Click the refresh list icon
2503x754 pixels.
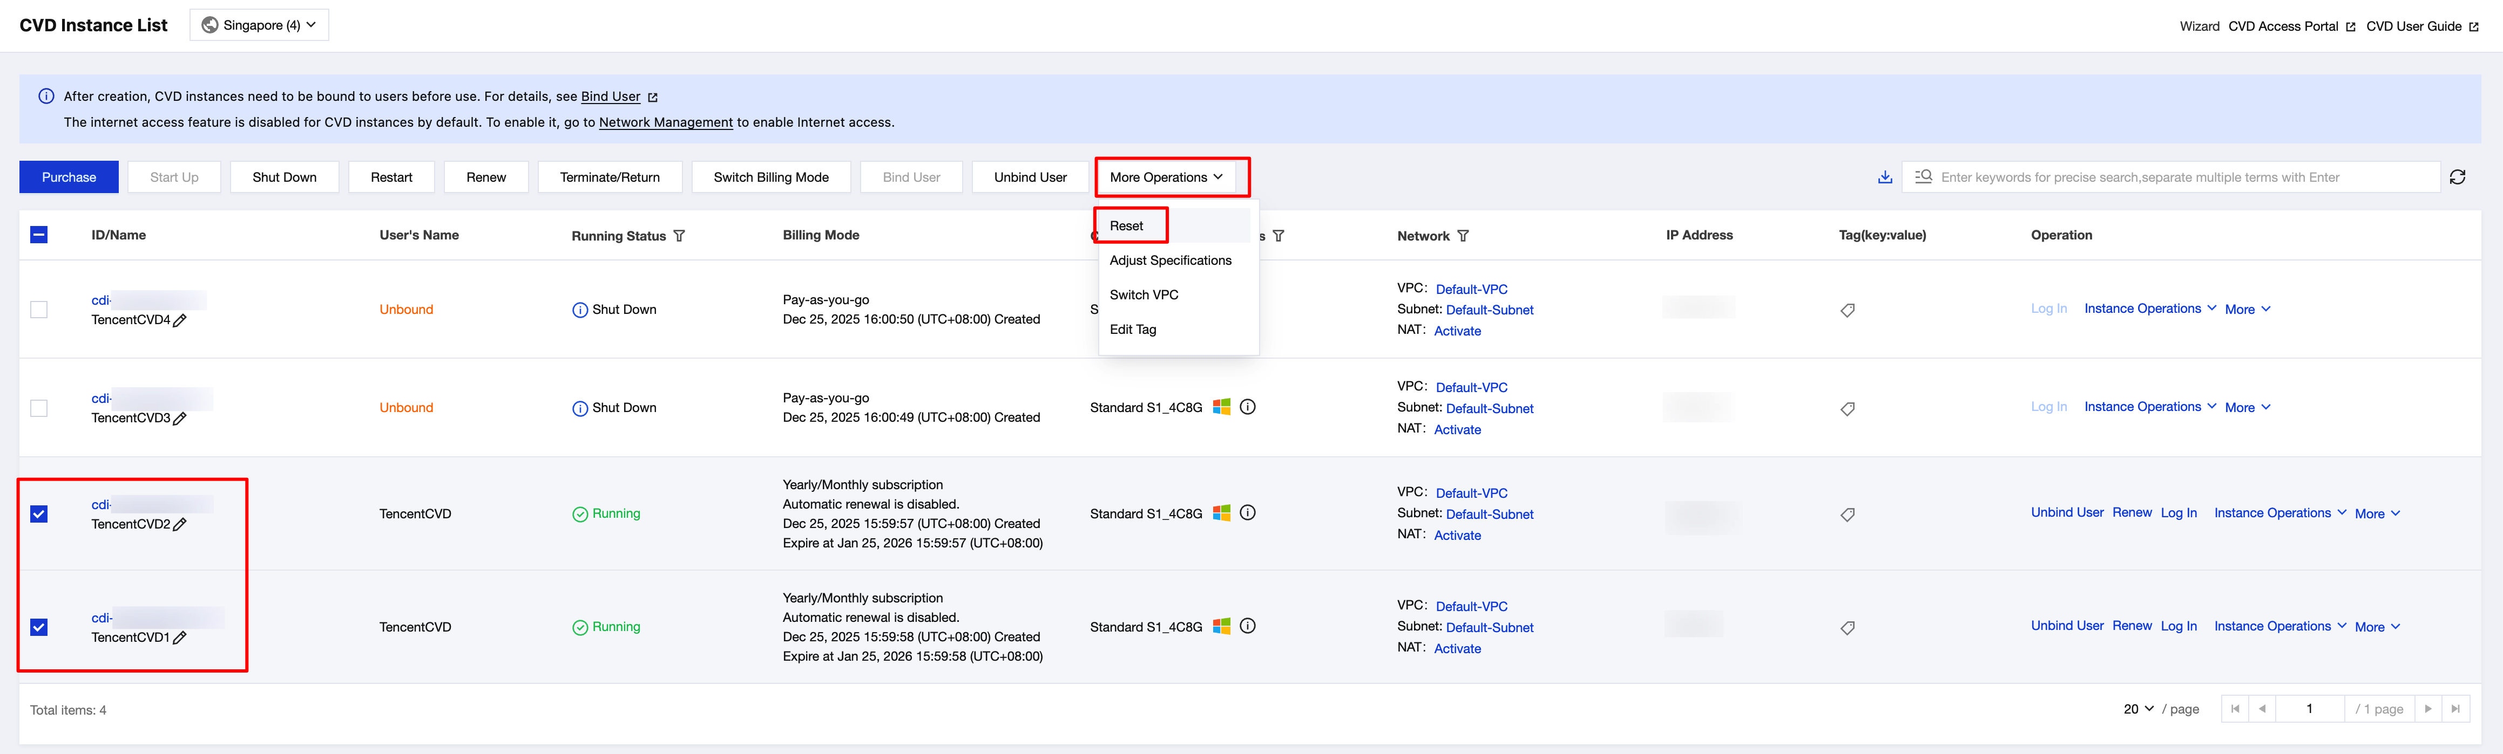(2457, 176)
